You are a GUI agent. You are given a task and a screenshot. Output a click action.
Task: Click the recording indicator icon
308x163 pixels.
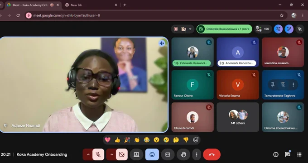click(x=176, y=29)
